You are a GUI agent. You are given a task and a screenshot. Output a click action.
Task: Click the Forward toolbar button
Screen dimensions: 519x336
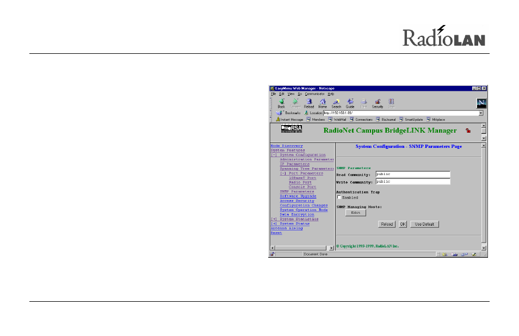tap(295, 103)
